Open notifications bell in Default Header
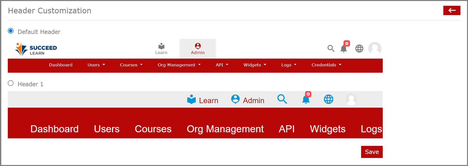Screen dimensions: 468x166 [x=344, y=48]
